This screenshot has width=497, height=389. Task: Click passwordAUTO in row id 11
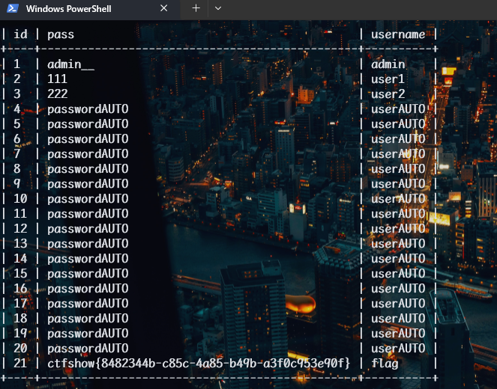tap(88, 214)
